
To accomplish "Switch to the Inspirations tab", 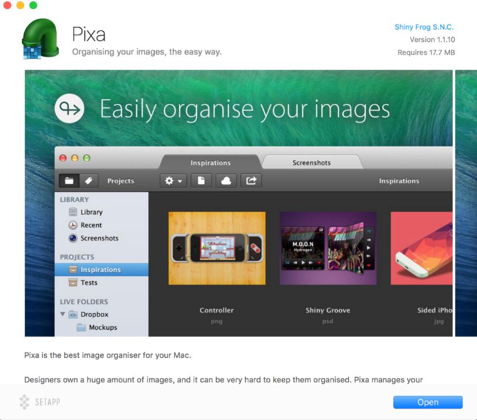I will click(211, 163).
